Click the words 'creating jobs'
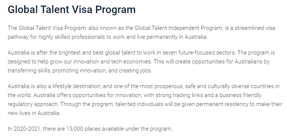287x137 pixels. [x=135, y=71]
